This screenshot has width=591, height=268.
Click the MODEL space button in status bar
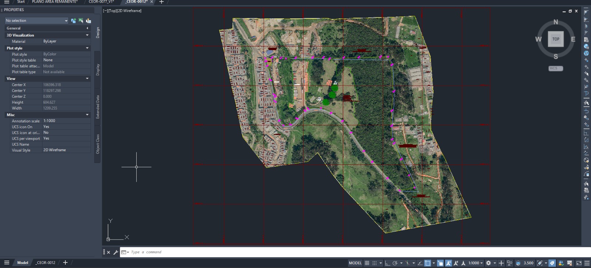point(355,263)
